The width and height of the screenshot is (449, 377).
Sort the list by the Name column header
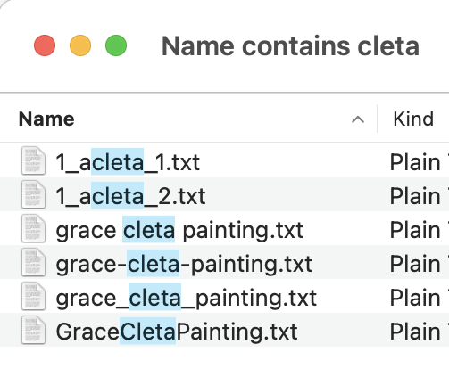click(46, 119)
